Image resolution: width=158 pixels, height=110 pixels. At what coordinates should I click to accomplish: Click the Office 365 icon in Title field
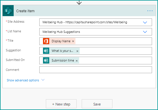click(46, 41)
